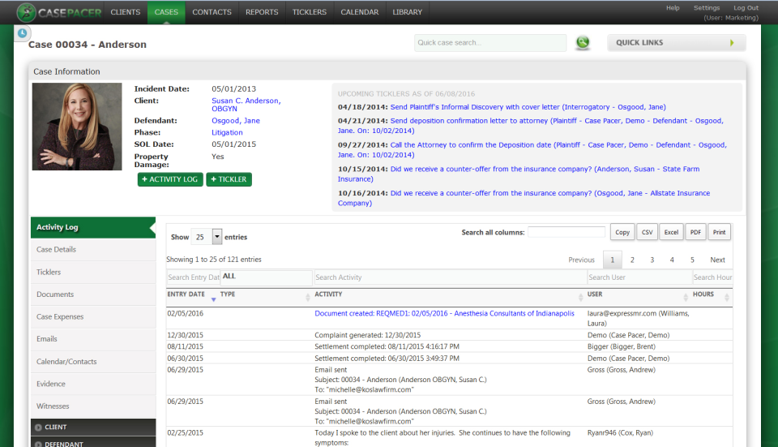Viewport: 778px width, 447px height.
Task: Select Calendar/Contacts in the sidebar
Action: point(93,362)
